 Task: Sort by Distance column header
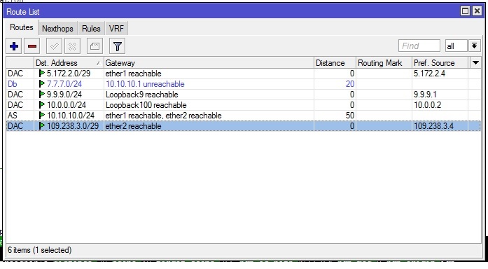tap(335, 63)
